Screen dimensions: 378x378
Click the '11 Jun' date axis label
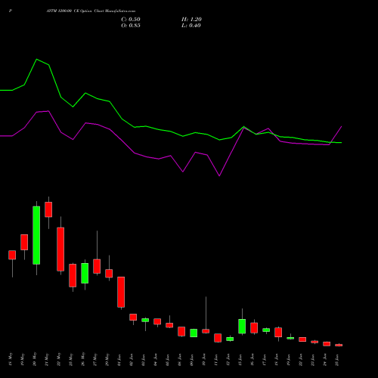click(x=216, y=360)
